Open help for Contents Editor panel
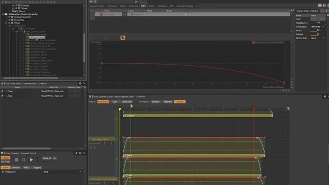Viewport: 329px width, 185px height. [x=80, y=83]
